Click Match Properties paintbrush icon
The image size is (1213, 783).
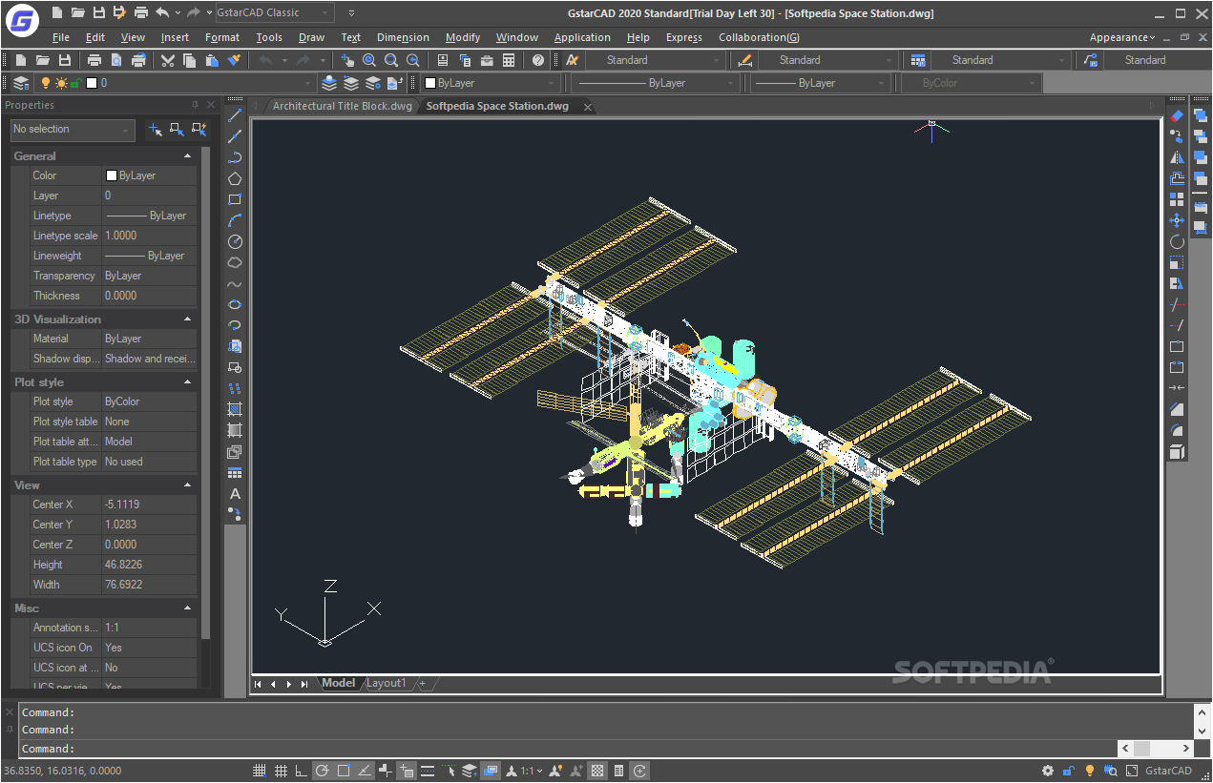[233, 60]
